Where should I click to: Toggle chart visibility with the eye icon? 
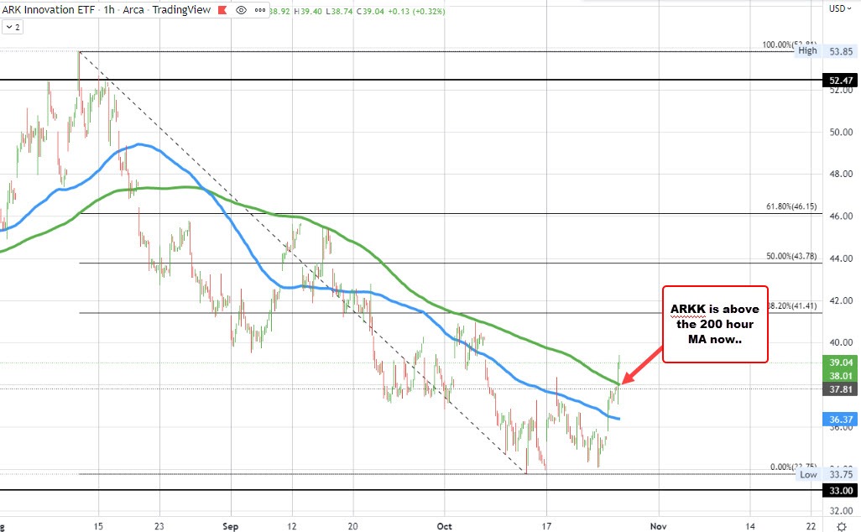241,10
